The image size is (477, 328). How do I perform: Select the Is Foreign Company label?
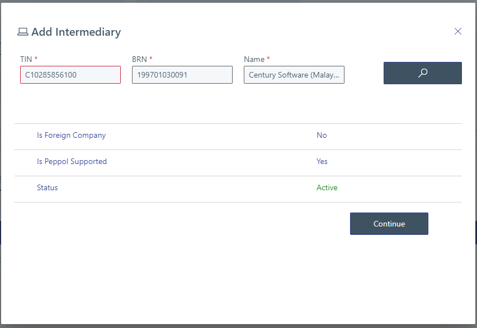pyautogui.click(x=71, y=135)
